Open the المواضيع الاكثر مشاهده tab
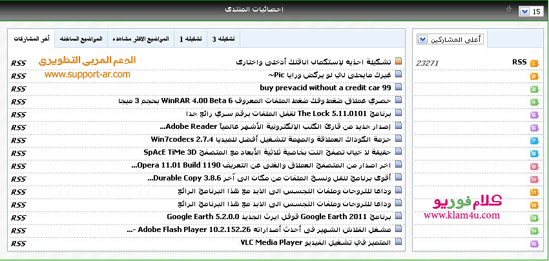This screenshot has width=549, height=261. point(140,39)
